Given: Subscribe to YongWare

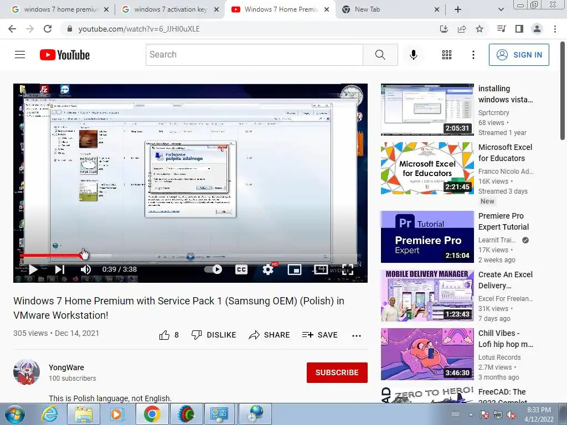Looking at the screenshot, I should pos(337,372).
